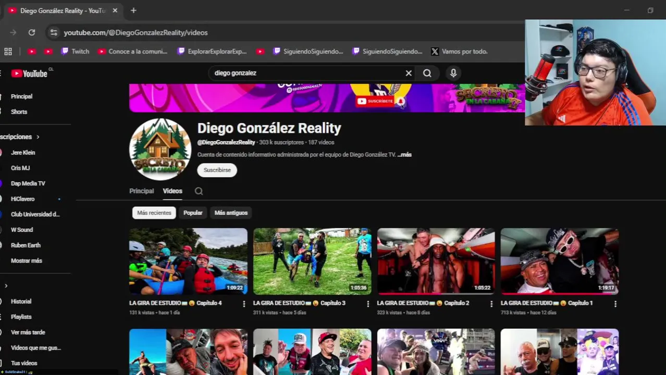Clear the search field with the X icon
The width and height of the screenshot is (666, 375).
pos(409,73)
